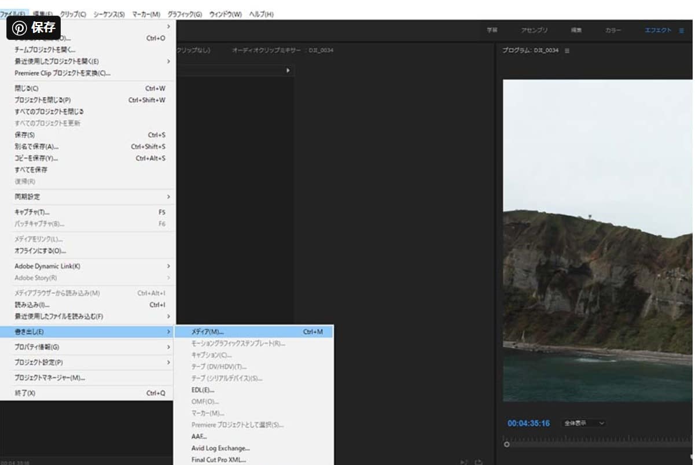Select the エフェクト workspace tab
Image resolution: width=695 pixels, height=465 pixels.
click(659, 31)
